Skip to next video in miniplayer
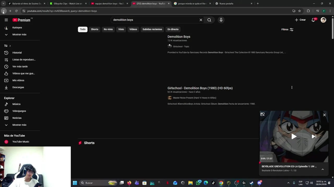Screen dimensions: 334x187 tap(314, 136)
